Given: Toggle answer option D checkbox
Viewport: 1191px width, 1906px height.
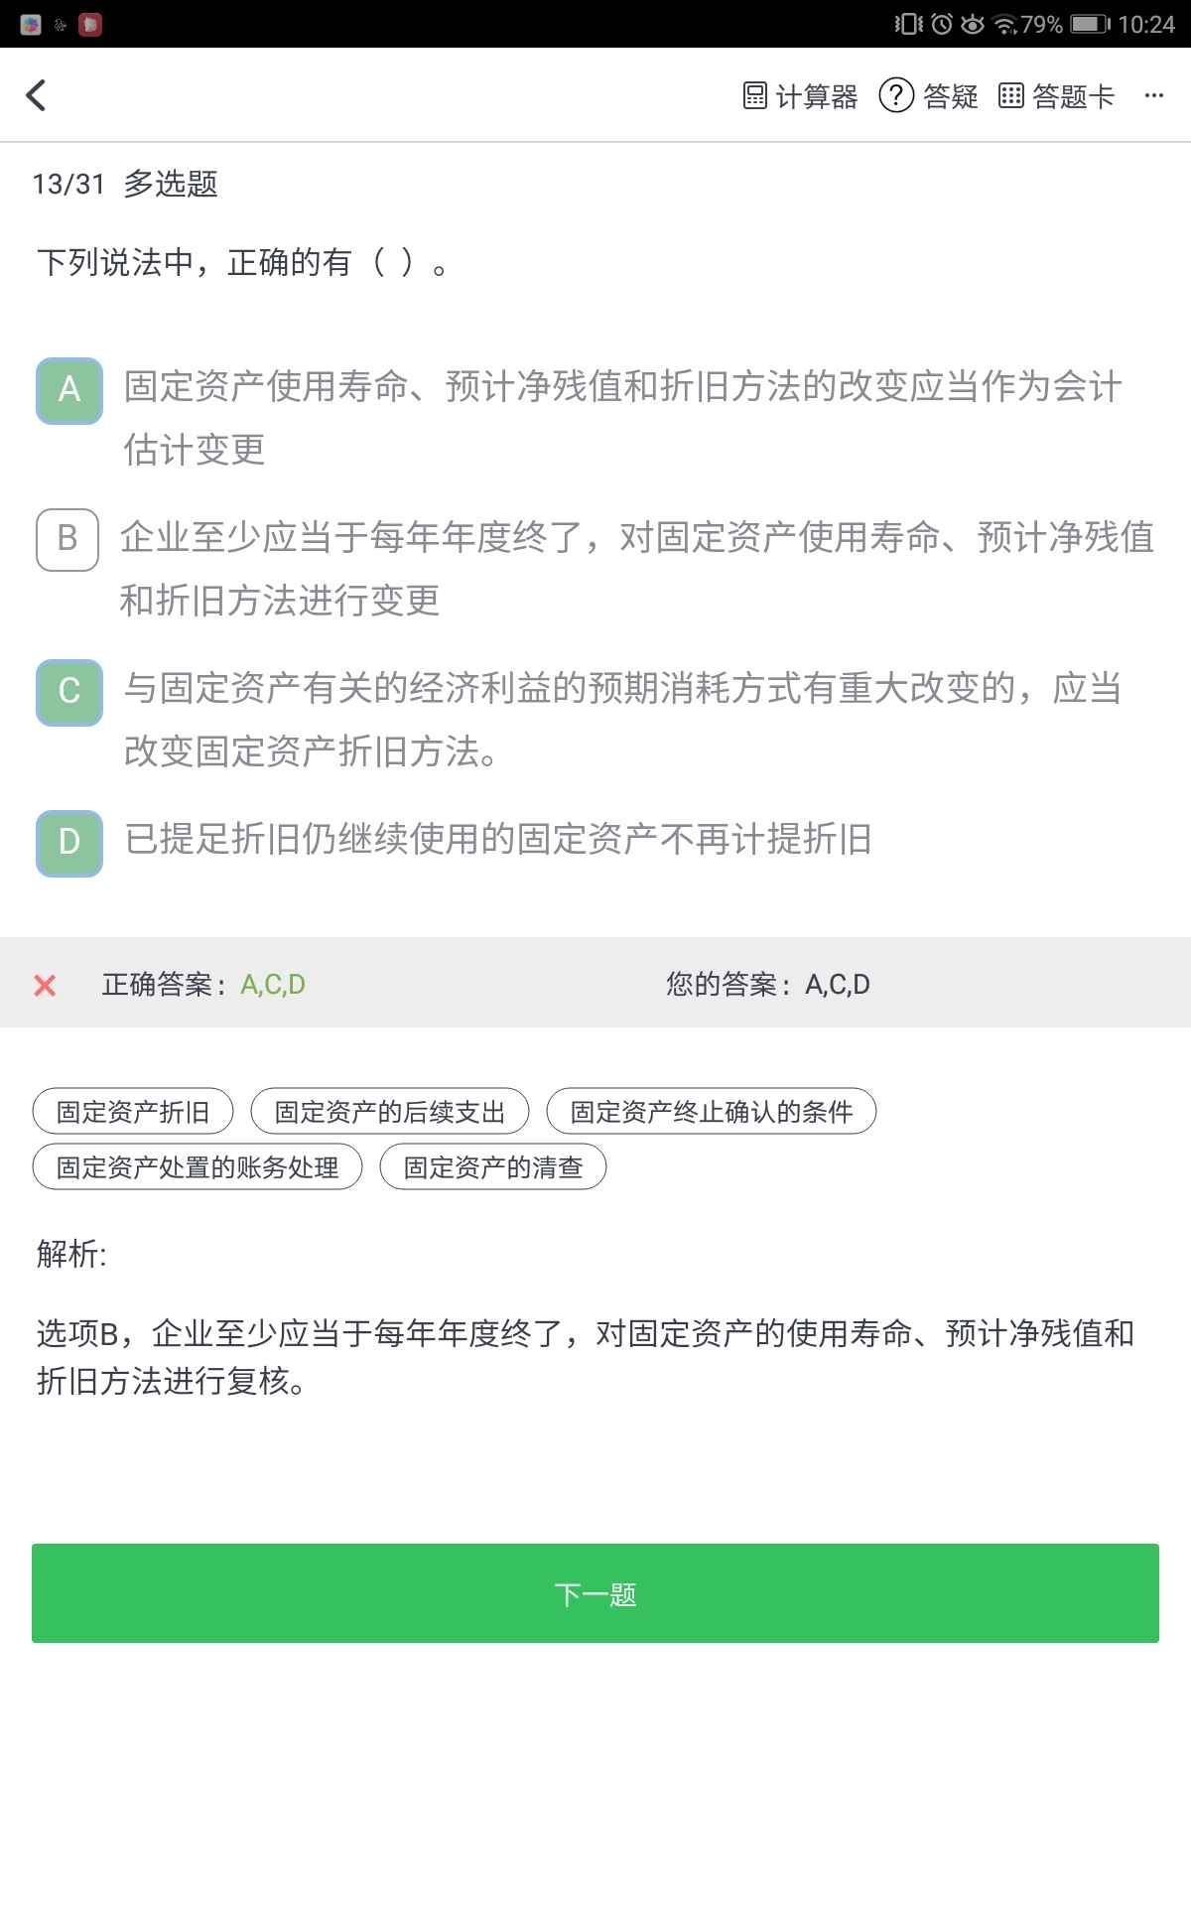Looking at the screenshot, I should pos(69,843).
